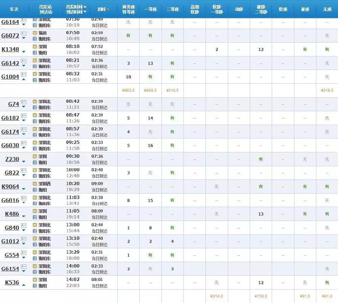Collapse the G1004 price details arrow
This screenshot has height=303, width=338.
[24, 79]
